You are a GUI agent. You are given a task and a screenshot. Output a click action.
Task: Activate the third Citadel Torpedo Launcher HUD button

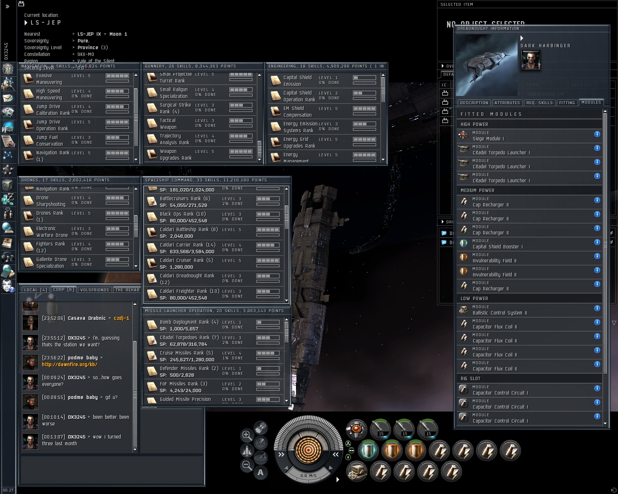428,429
